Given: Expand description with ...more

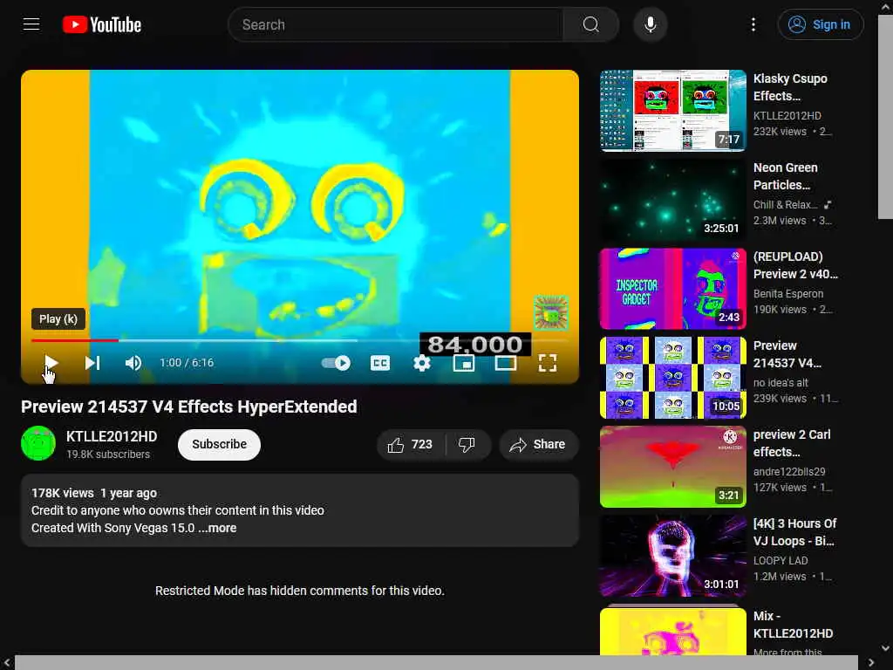Looking at the screenshot, I should coord(217,528).
